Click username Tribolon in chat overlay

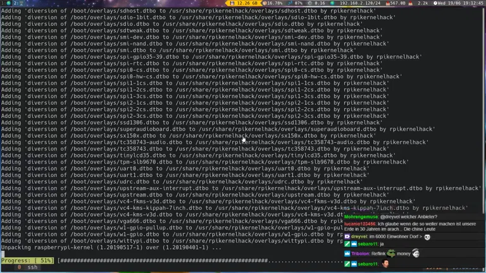[361, 253]
